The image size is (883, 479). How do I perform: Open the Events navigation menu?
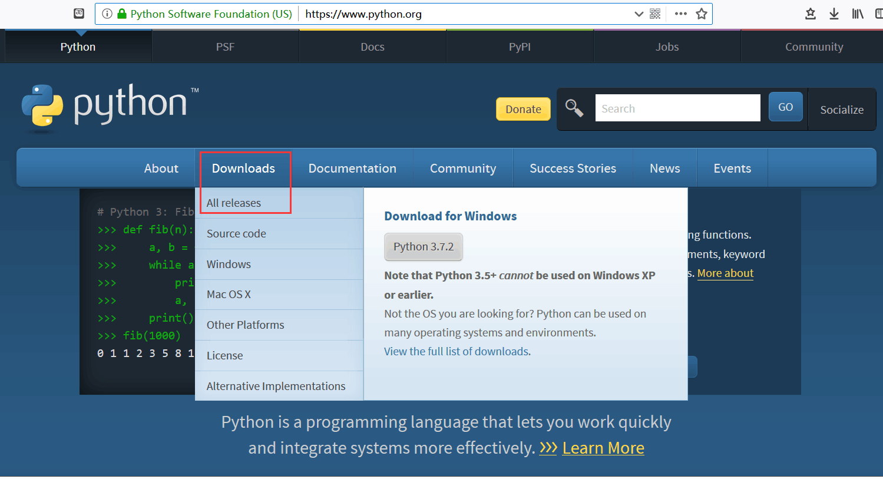(x=732, y=168)
